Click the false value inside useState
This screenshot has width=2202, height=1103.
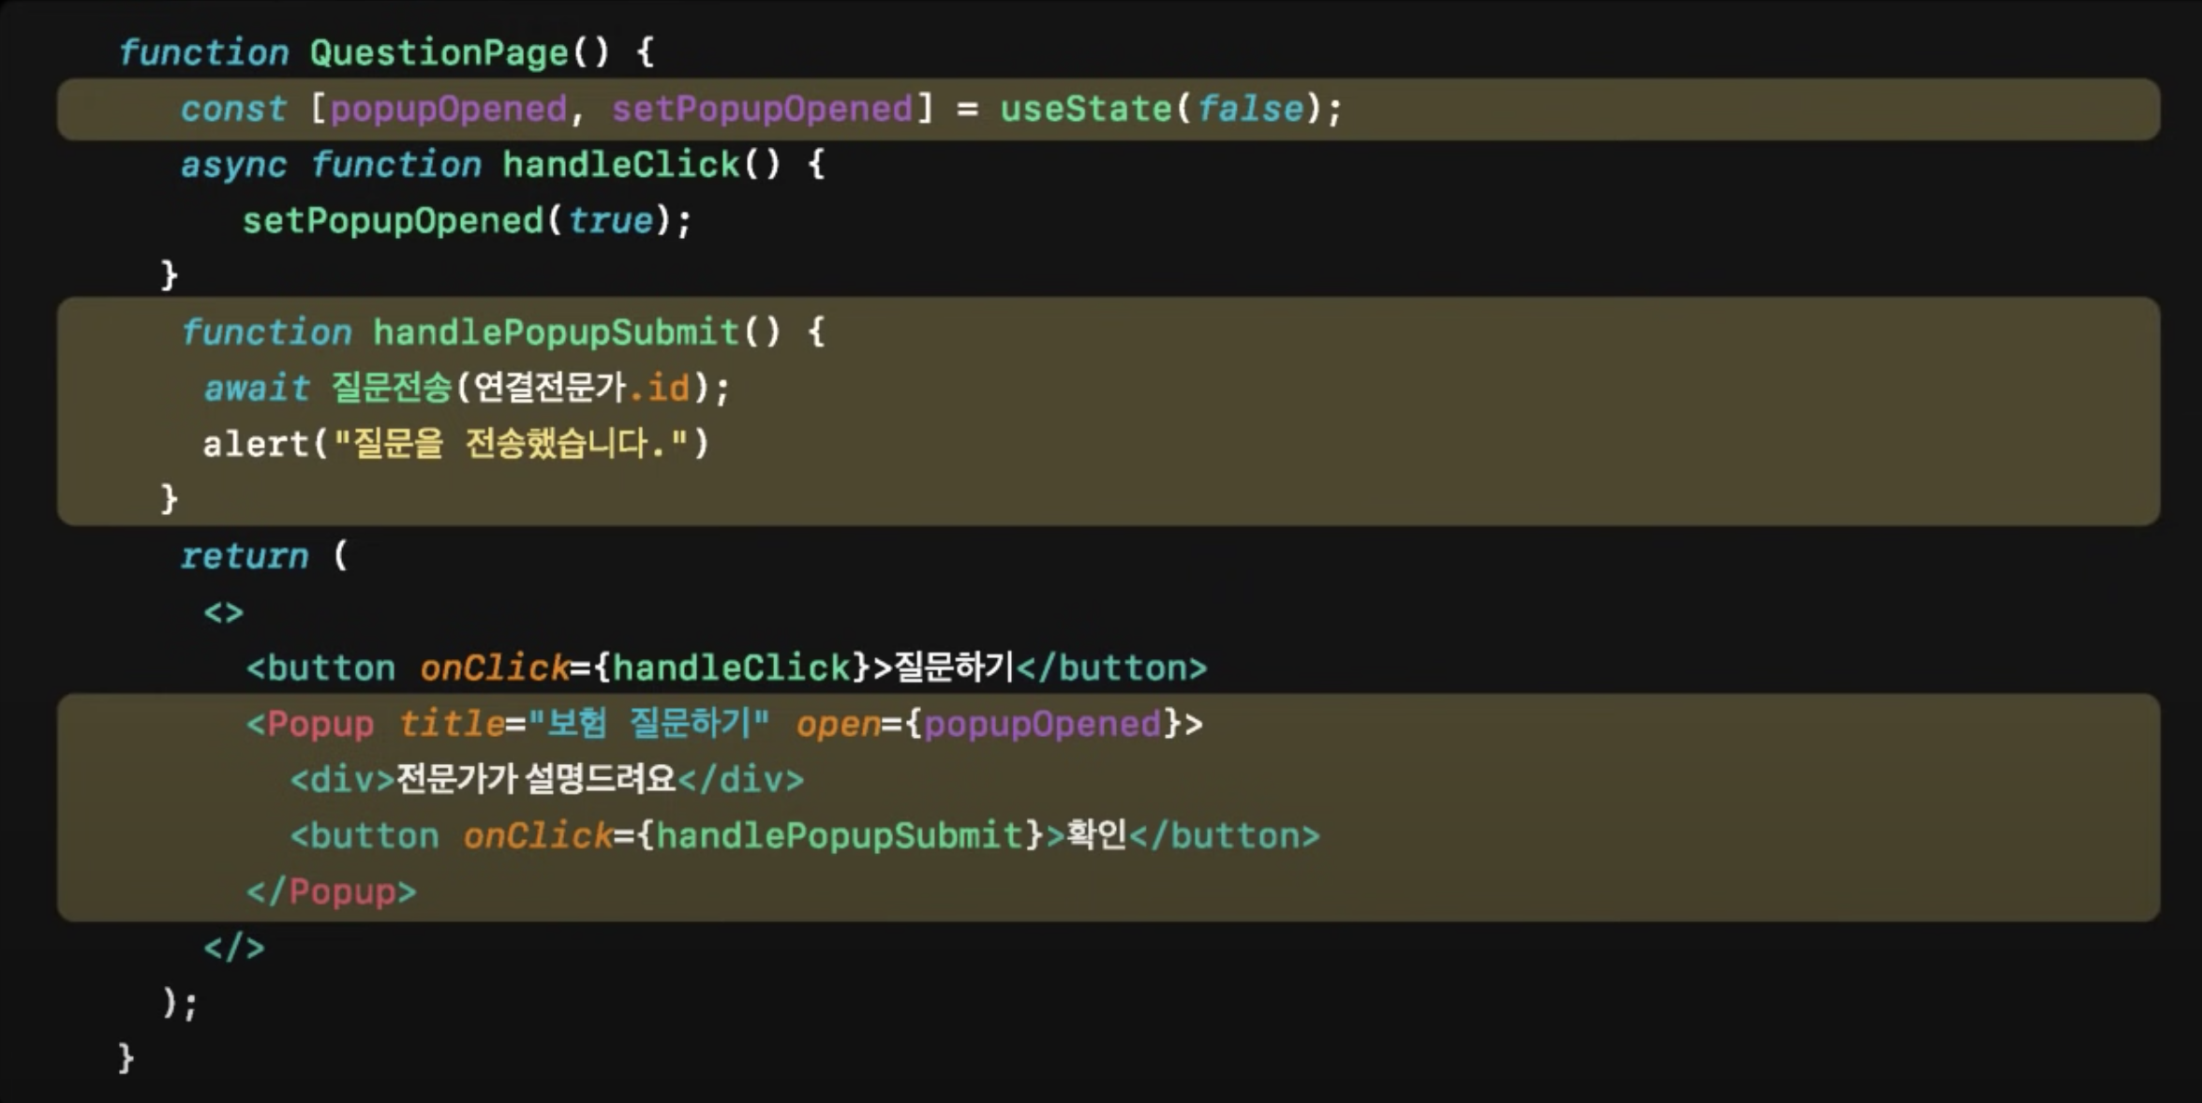point(1250,109)
